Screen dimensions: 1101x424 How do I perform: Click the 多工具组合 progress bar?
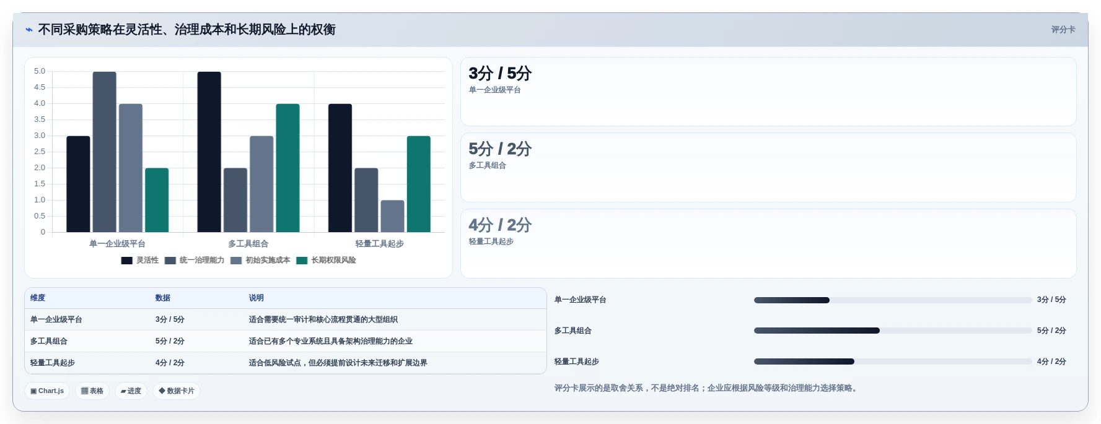point(893,331)
